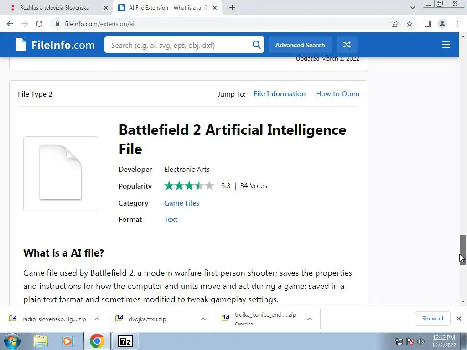Click the page scrollbar down arrow
This screenshot has width=467, height=350.
[463, 302]
